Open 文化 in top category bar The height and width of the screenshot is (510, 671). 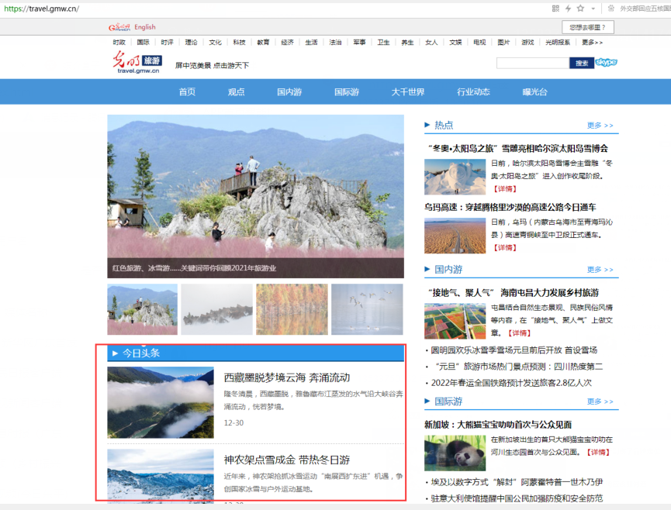215,43
